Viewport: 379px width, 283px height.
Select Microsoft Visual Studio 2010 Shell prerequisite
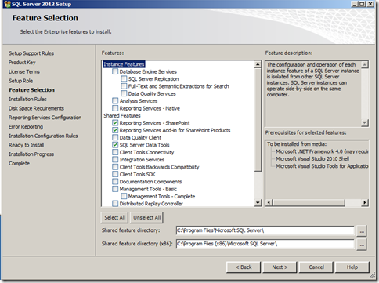click(312, 159)
